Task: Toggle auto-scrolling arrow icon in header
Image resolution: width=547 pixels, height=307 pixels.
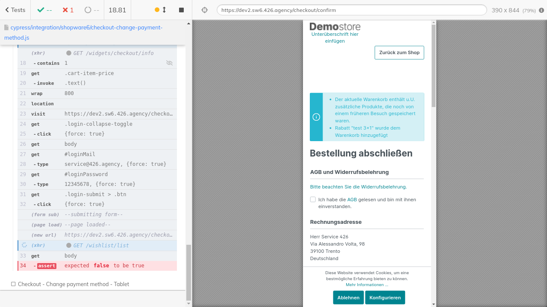Action: (164, 10)
